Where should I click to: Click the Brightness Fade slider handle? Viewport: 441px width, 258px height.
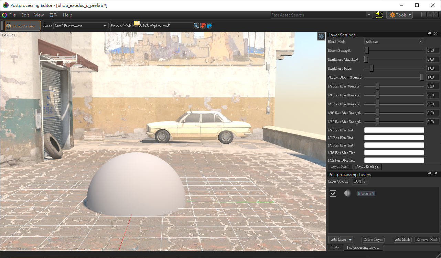372,68
